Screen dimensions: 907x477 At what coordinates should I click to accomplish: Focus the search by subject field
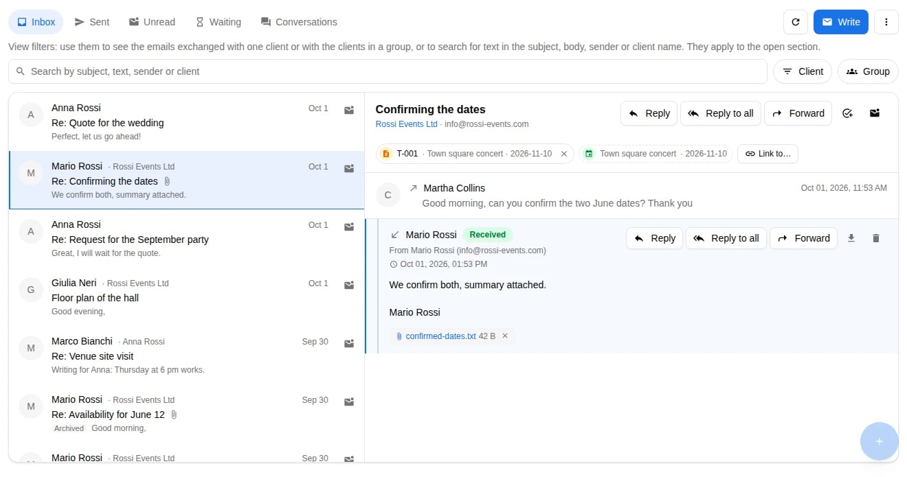coord(388,71)
